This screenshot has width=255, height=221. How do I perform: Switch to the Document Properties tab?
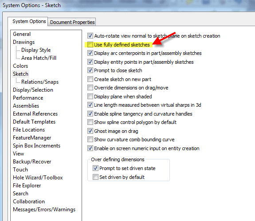point(72,22)
